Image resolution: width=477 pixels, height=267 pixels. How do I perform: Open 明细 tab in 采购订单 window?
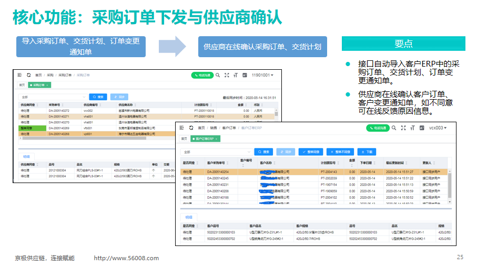coord(26,157)
